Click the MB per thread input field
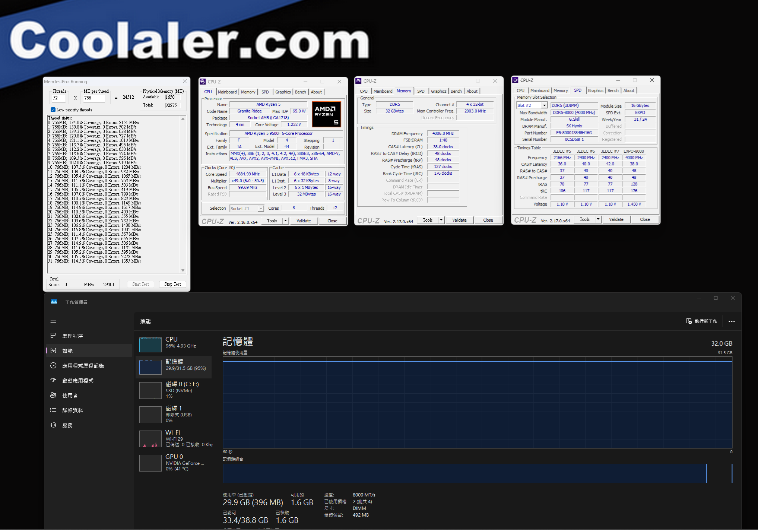This screenshot has width=758, height=530. 94,98
